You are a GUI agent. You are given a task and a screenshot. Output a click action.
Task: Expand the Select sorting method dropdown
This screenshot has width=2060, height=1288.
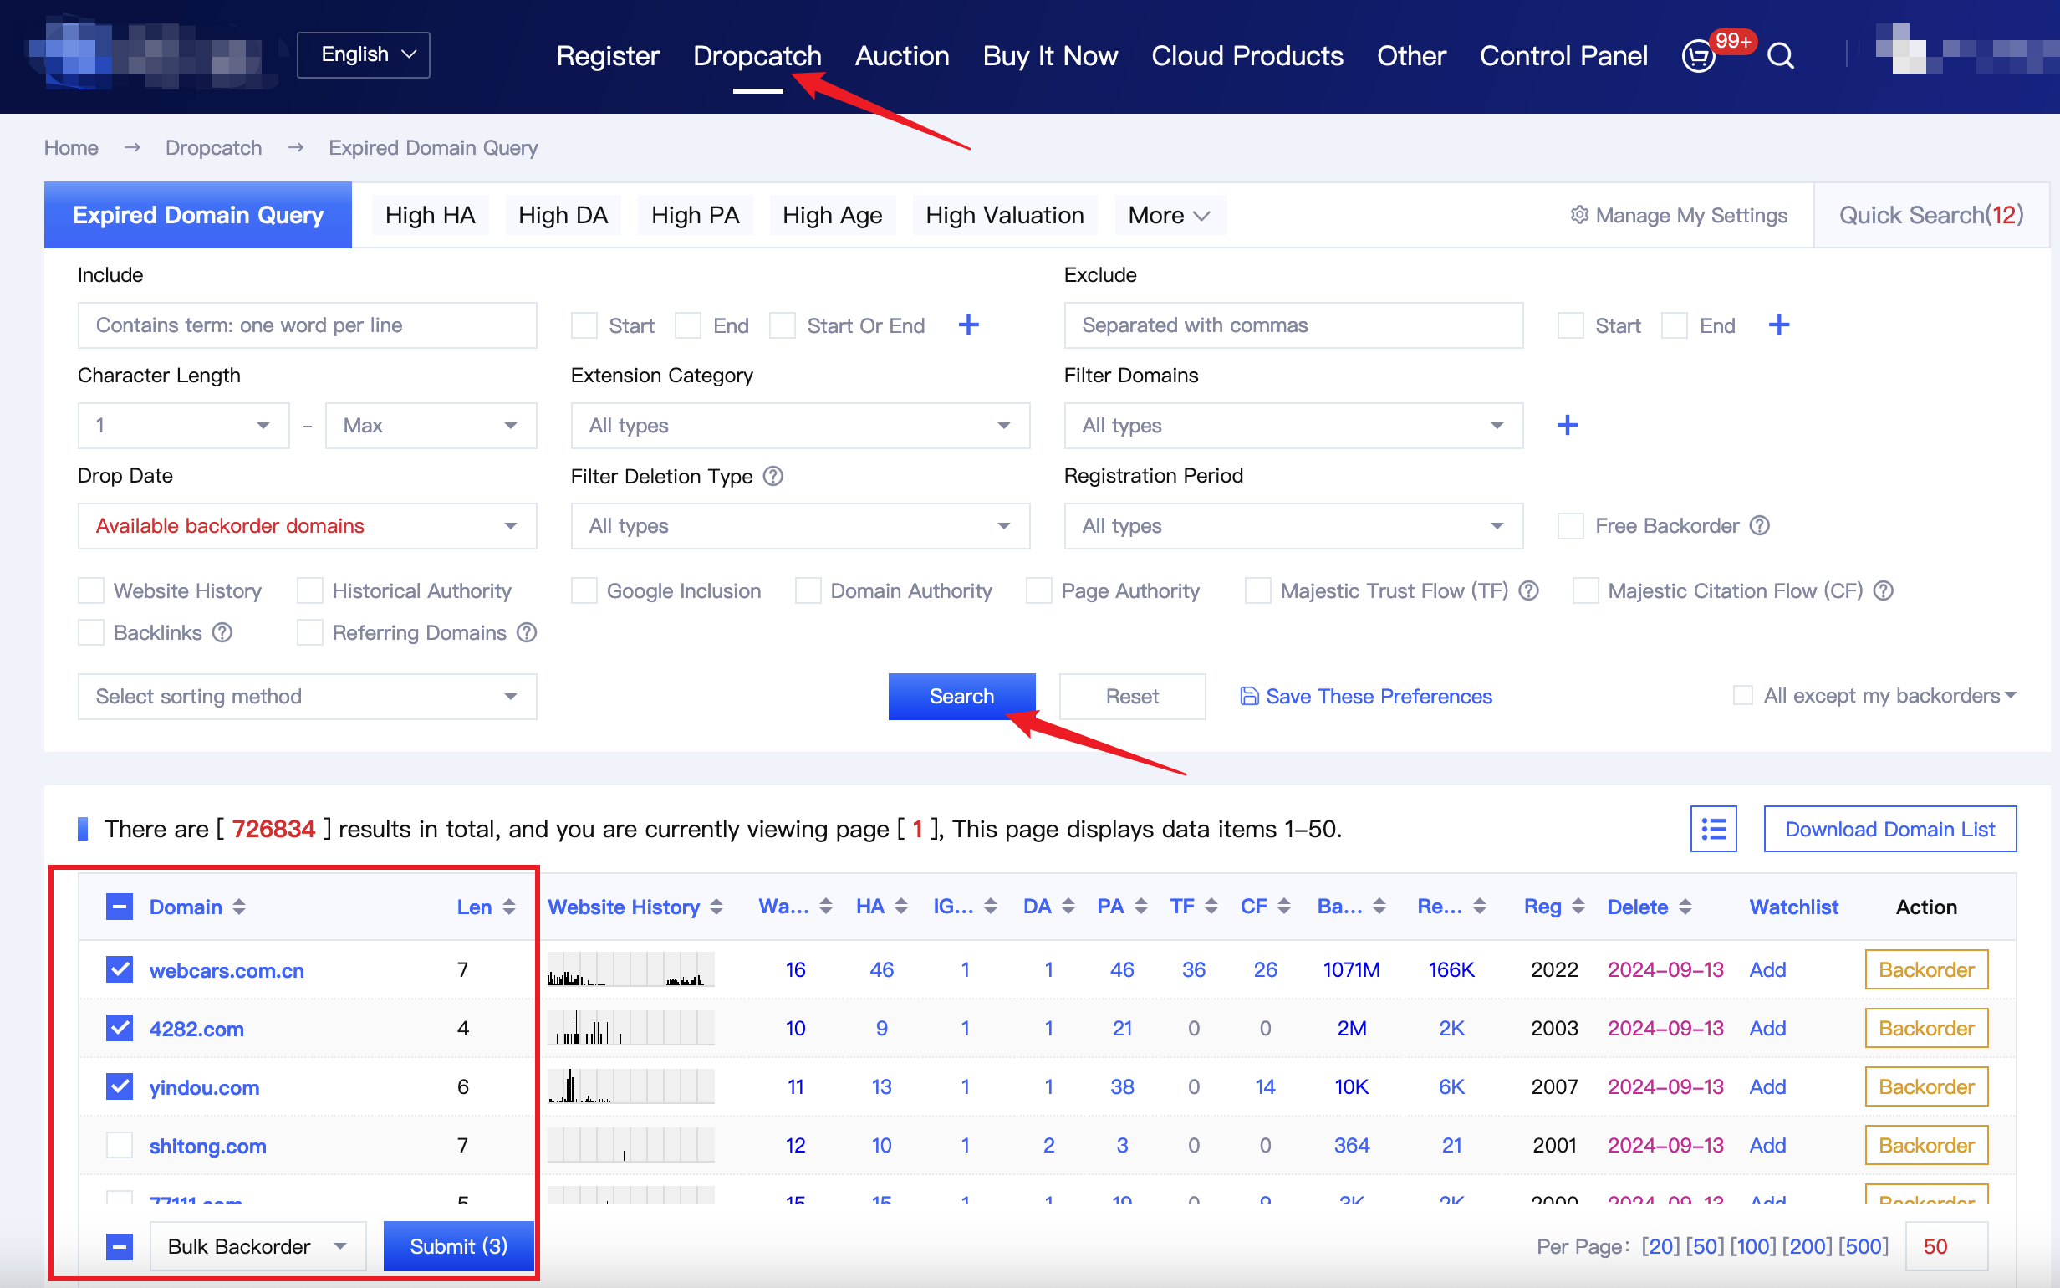coord(307,697)
